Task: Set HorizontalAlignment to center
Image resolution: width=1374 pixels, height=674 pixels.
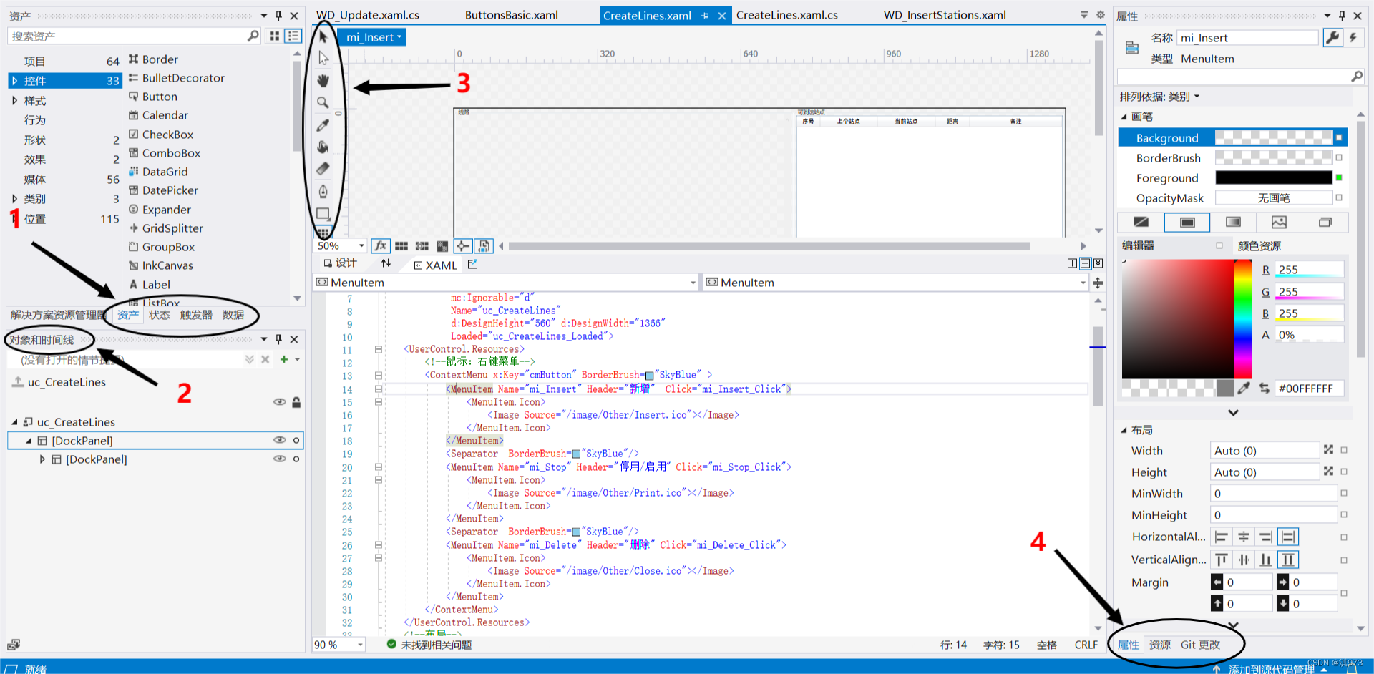Action: (1244, 537)
